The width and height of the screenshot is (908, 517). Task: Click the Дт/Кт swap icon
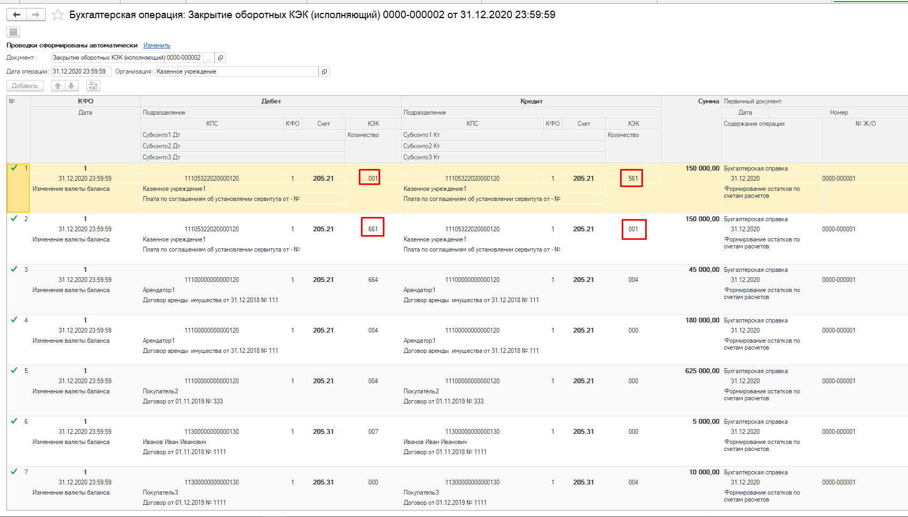[x=93, y=86]
